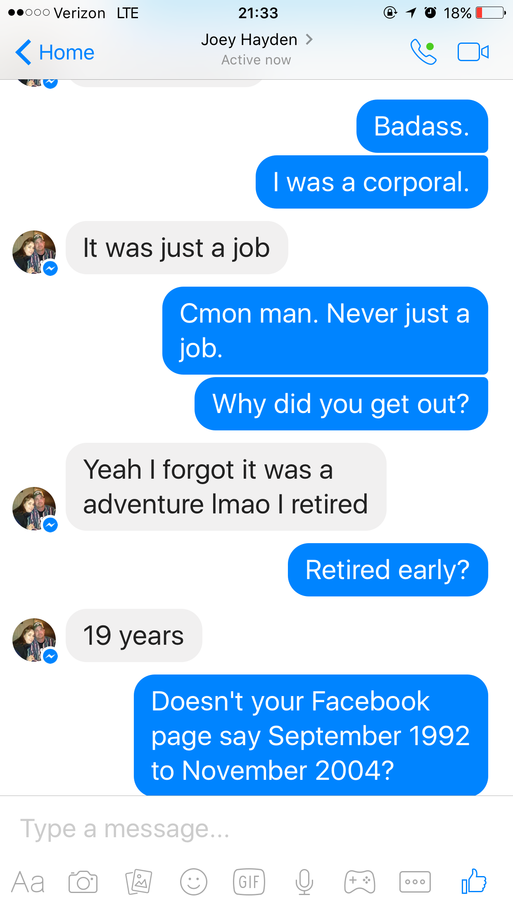The image size is (513, 912).
Task: Open the camera from the message toolbar
Action: [x=83, y=882]
